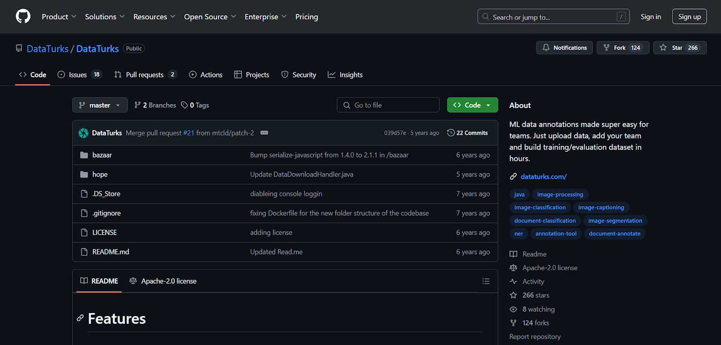
Task: Open the README.md file name
Action: pos(111,252)
